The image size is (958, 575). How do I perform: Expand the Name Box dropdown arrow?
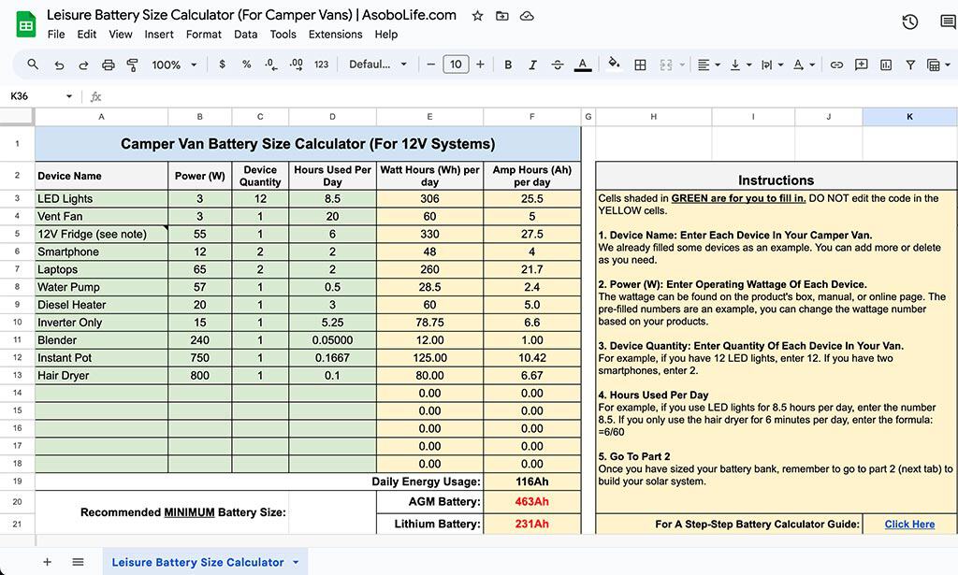(69, 95)
